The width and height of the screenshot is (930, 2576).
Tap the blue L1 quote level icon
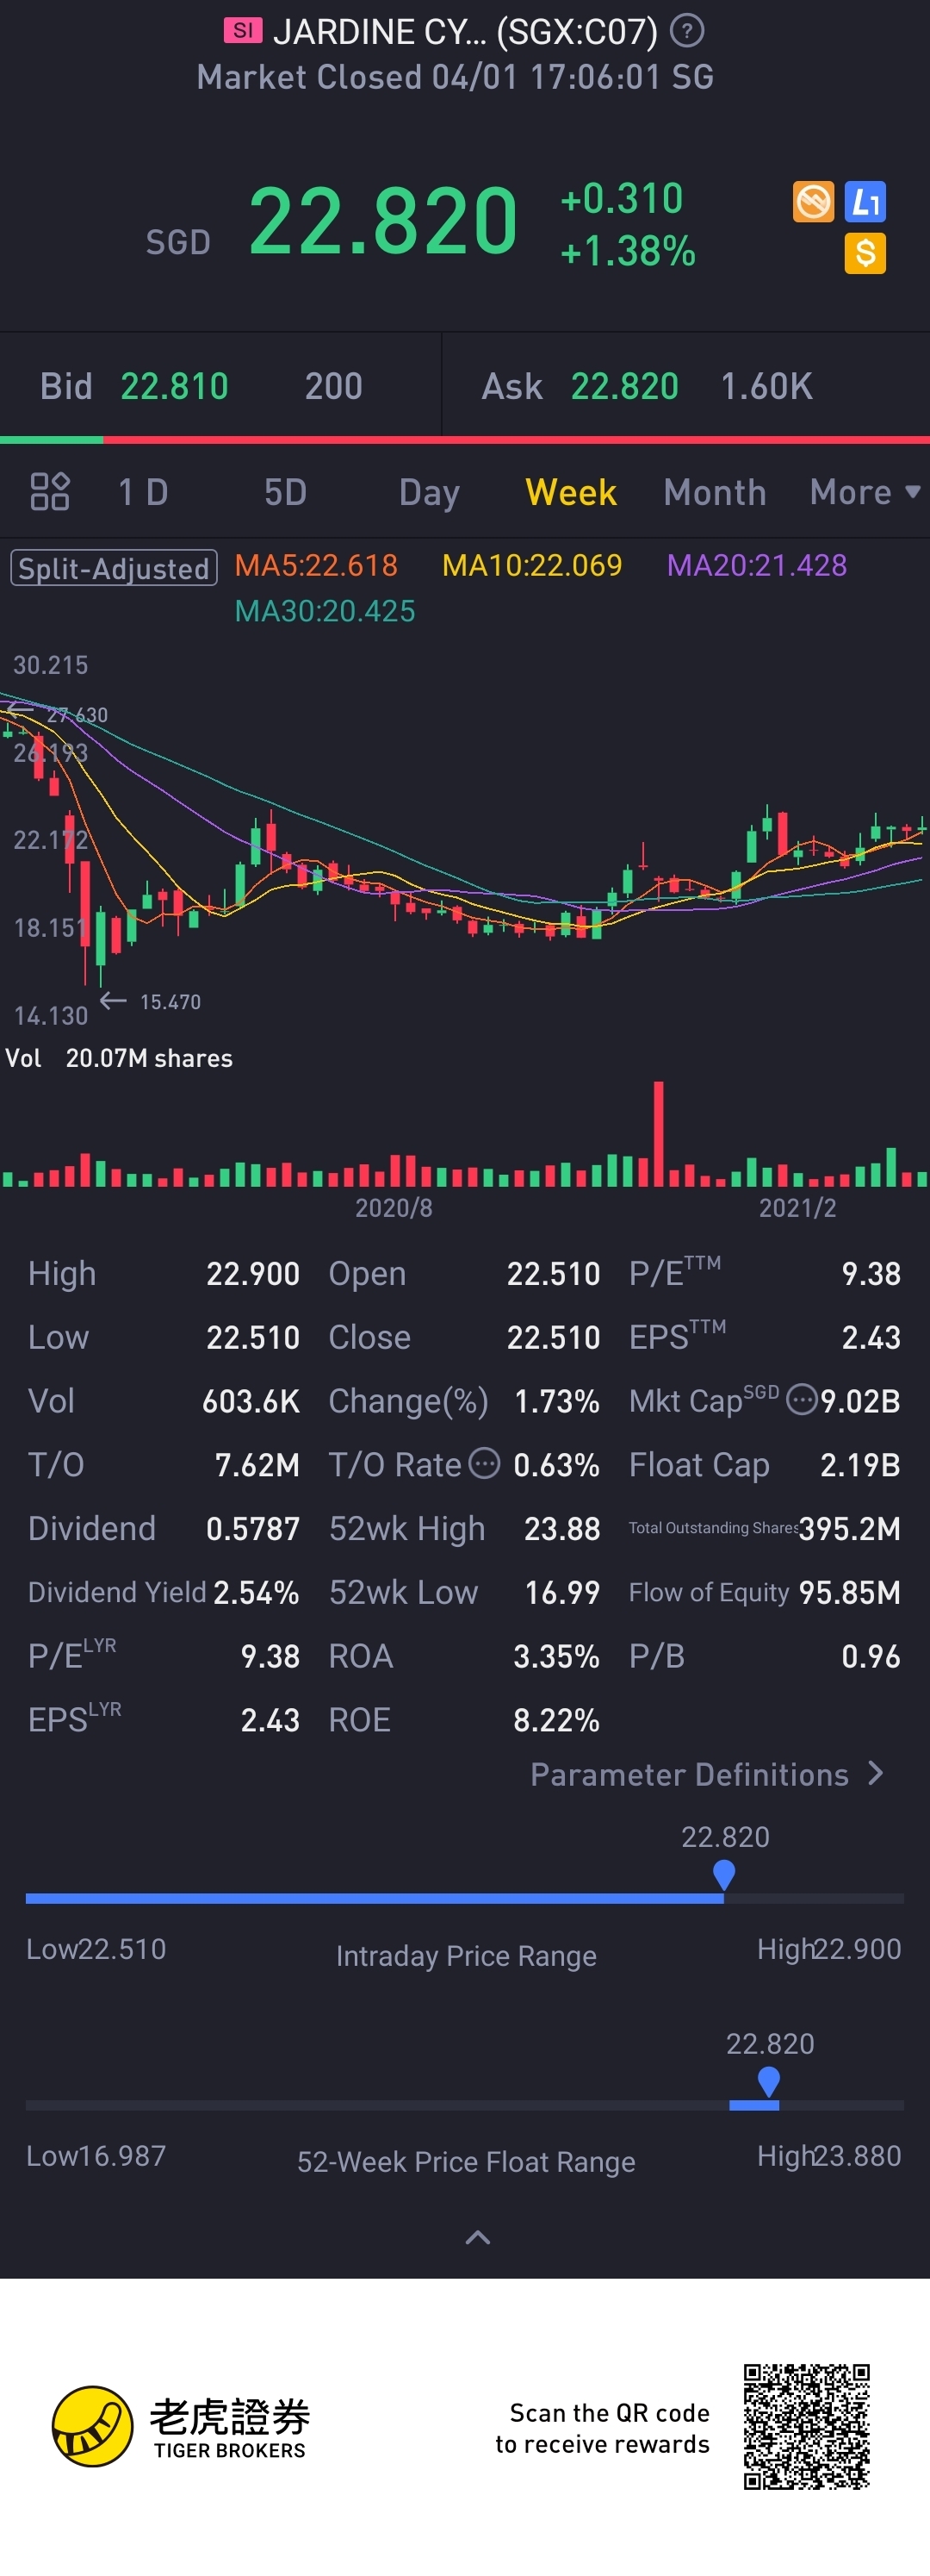coord(865,202)
